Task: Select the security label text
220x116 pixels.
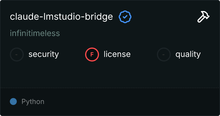Action: click(x=43, y=54)
